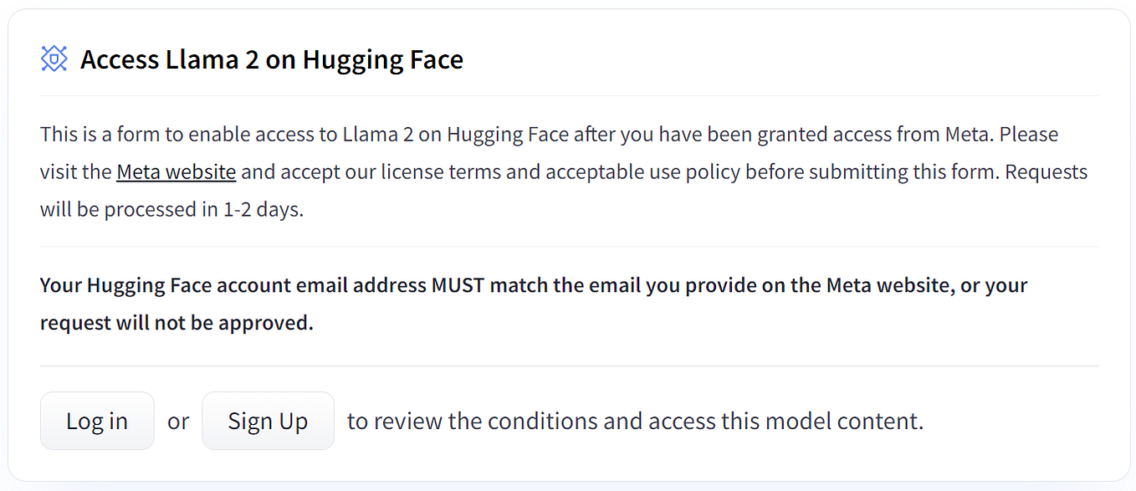Select the protected model icon beside the heading
The width and height of the screenshot is (1136, 491).
[54, 59]
